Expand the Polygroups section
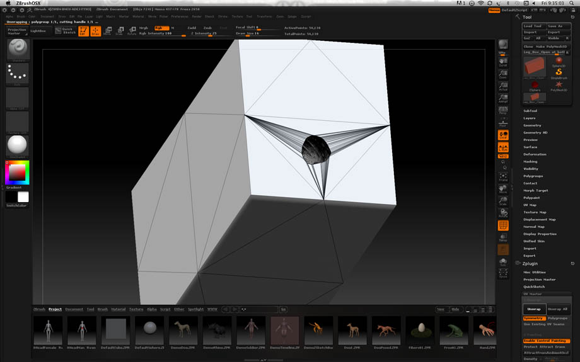This screenshot has width=580, height=362. 533,176
